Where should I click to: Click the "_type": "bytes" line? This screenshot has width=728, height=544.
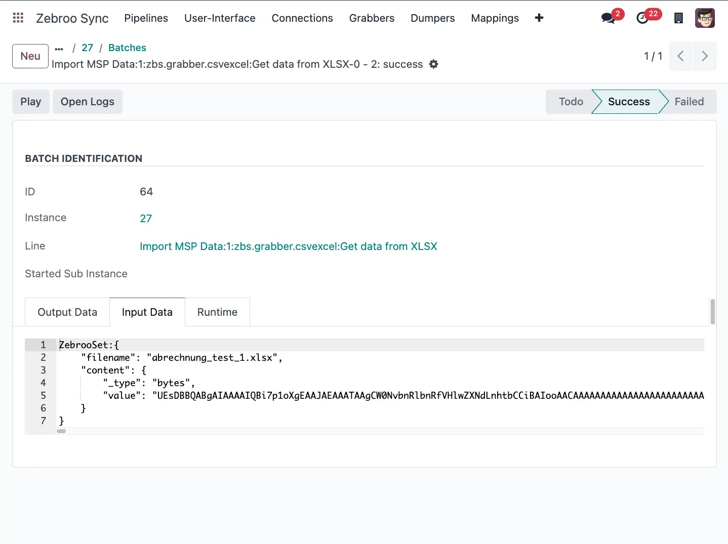pos(149,383)
